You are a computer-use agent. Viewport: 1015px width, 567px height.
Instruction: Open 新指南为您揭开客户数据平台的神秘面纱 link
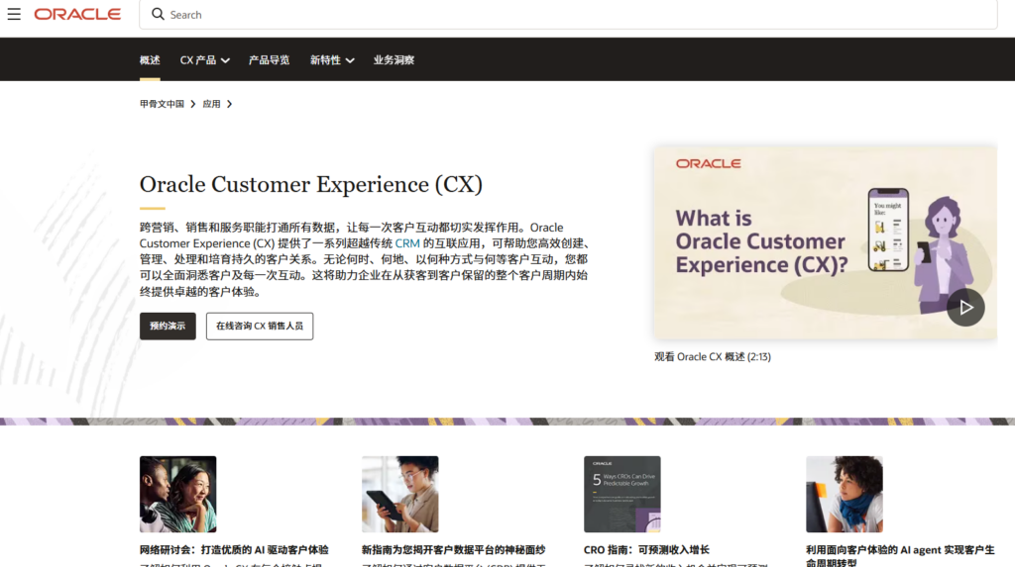(x=454, y=550)
